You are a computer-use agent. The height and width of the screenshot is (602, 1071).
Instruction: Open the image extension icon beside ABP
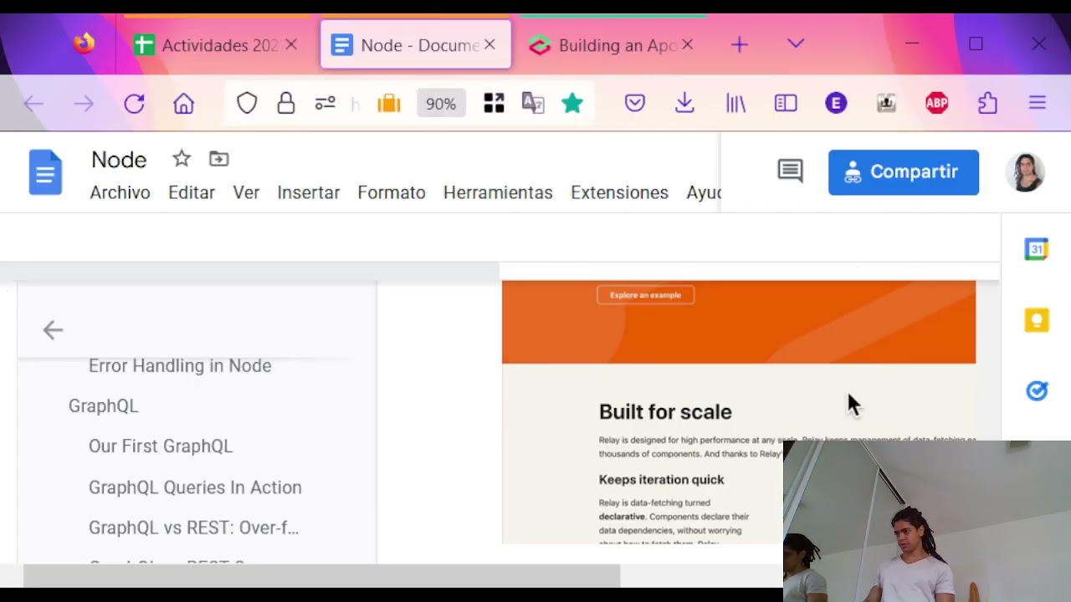(x=886, y=104)
